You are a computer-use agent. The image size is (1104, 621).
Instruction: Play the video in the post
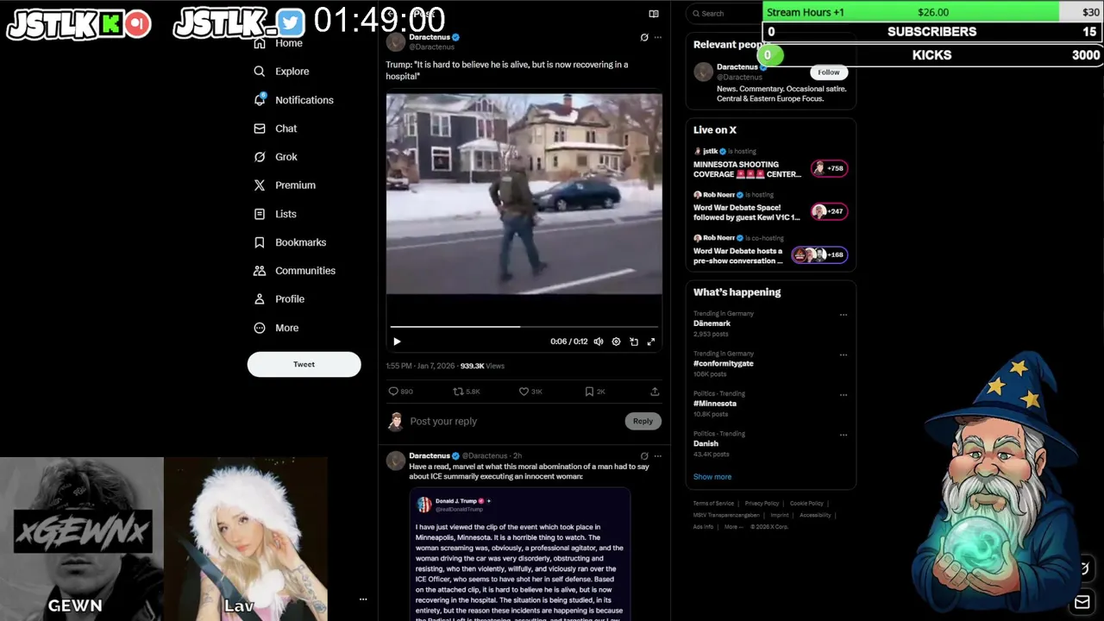pyautogui.click(x=397, y=342)
